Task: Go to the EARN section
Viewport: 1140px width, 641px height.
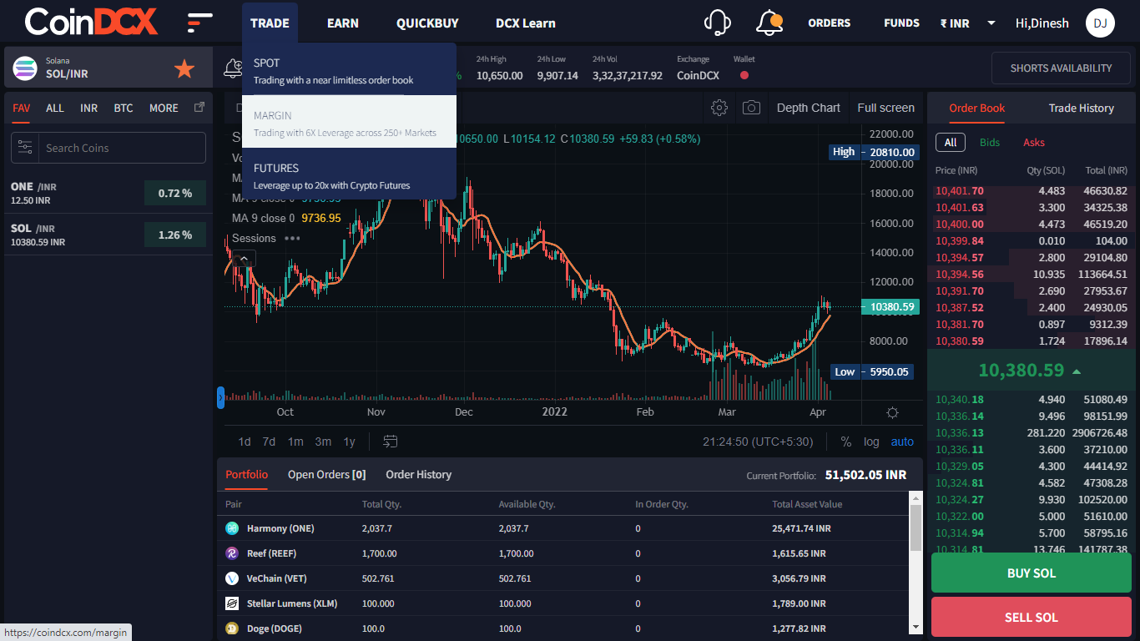Action: [x=343, y=23]
